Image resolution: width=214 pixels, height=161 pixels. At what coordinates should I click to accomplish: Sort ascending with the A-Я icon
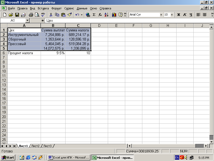[x=106, y=15]
